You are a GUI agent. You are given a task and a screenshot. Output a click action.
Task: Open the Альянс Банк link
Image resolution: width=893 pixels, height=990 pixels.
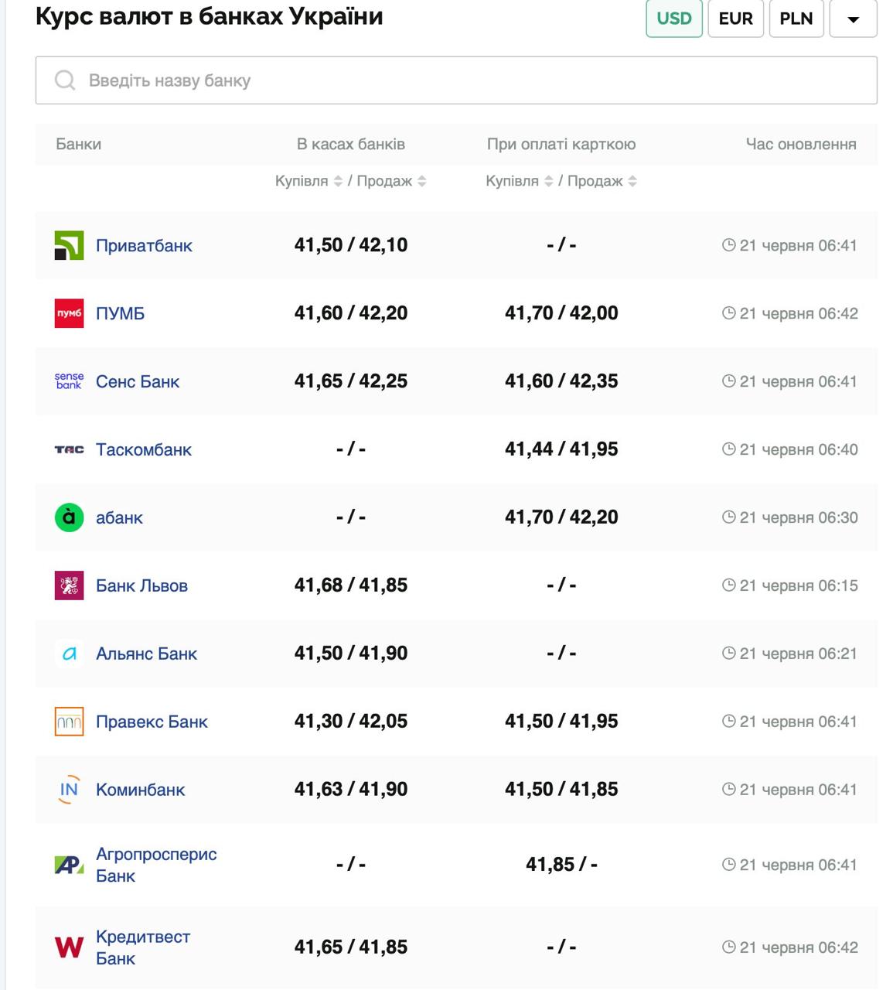click(x=146, y=654)
